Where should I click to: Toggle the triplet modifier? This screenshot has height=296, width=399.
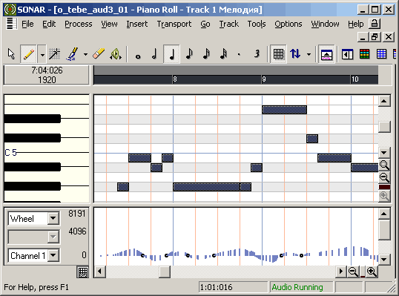point(257,54)
